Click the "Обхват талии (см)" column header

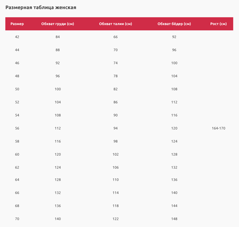[x=115, y=24]
